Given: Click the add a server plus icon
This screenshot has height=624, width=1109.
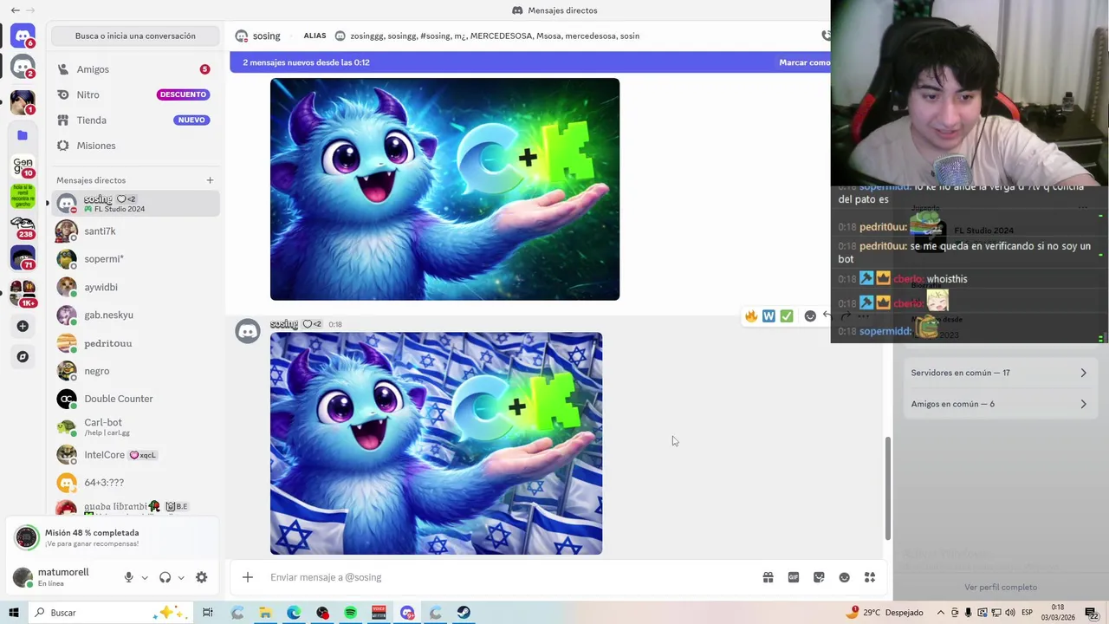Looking at the screenshot, I should point(23,326).
